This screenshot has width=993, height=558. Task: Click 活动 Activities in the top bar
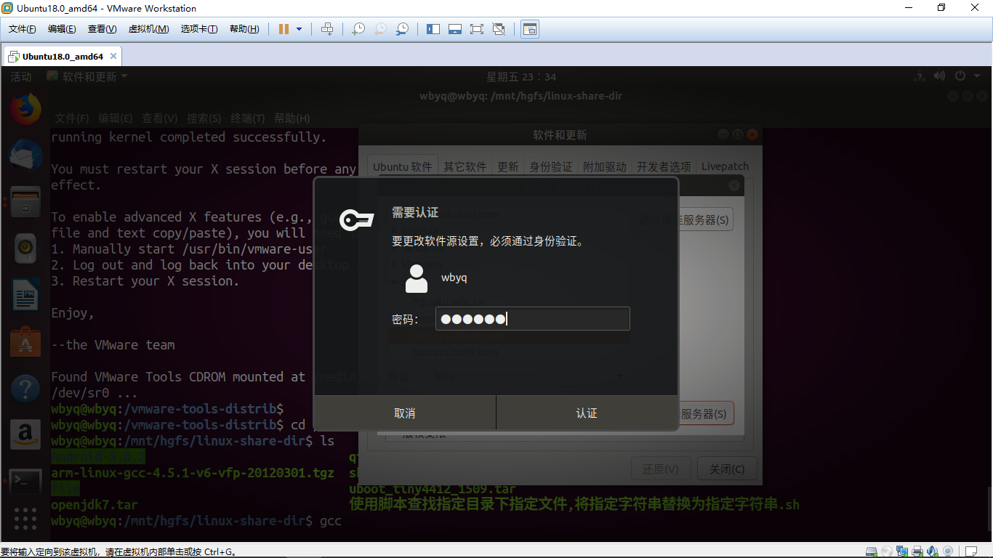pyautogui.click(x=21, y=77)
